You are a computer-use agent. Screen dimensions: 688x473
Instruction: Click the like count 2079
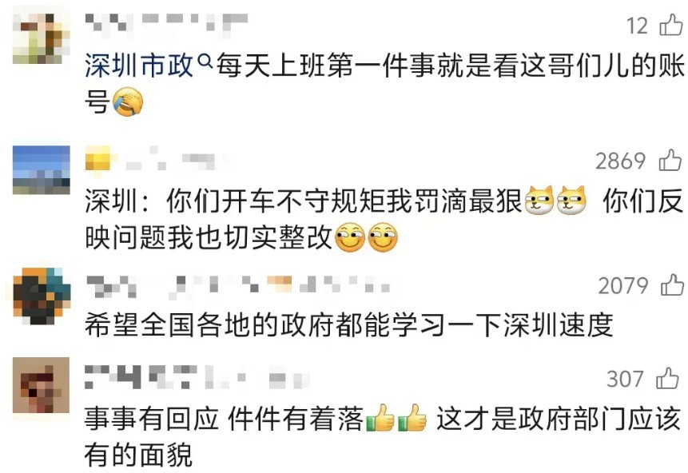[623, 286]
